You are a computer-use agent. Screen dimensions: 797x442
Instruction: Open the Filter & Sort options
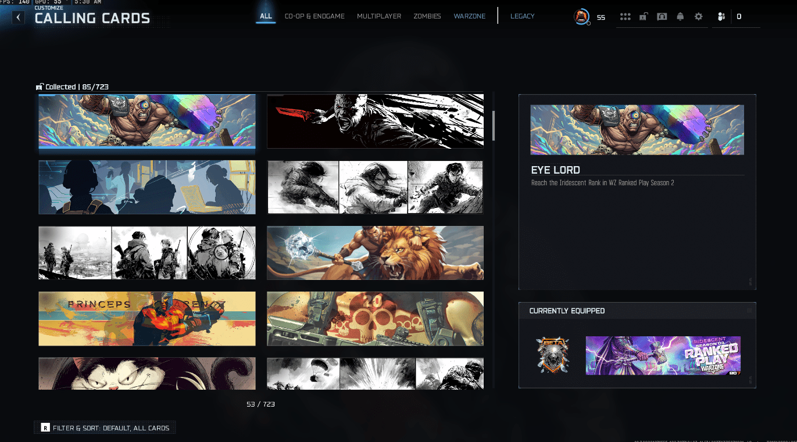(x=105, y=428)
